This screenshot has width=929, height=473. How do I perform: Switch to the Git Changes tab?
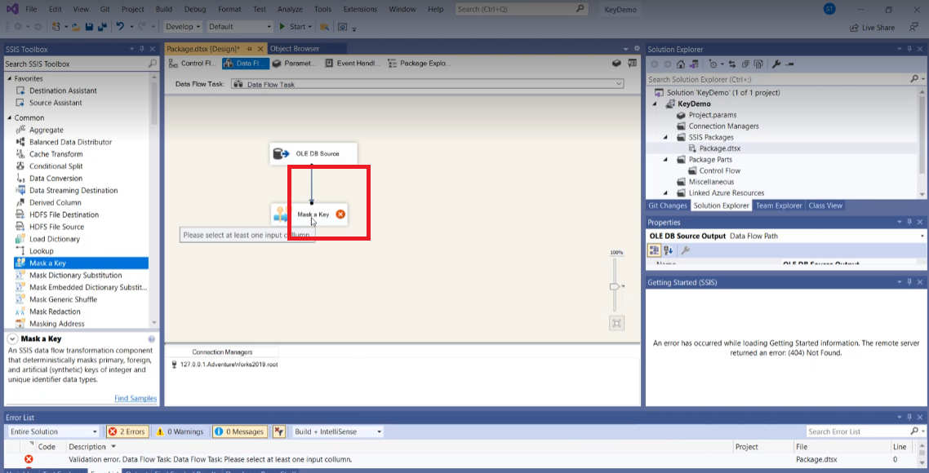pyautogui.click(x=668, y=206)
